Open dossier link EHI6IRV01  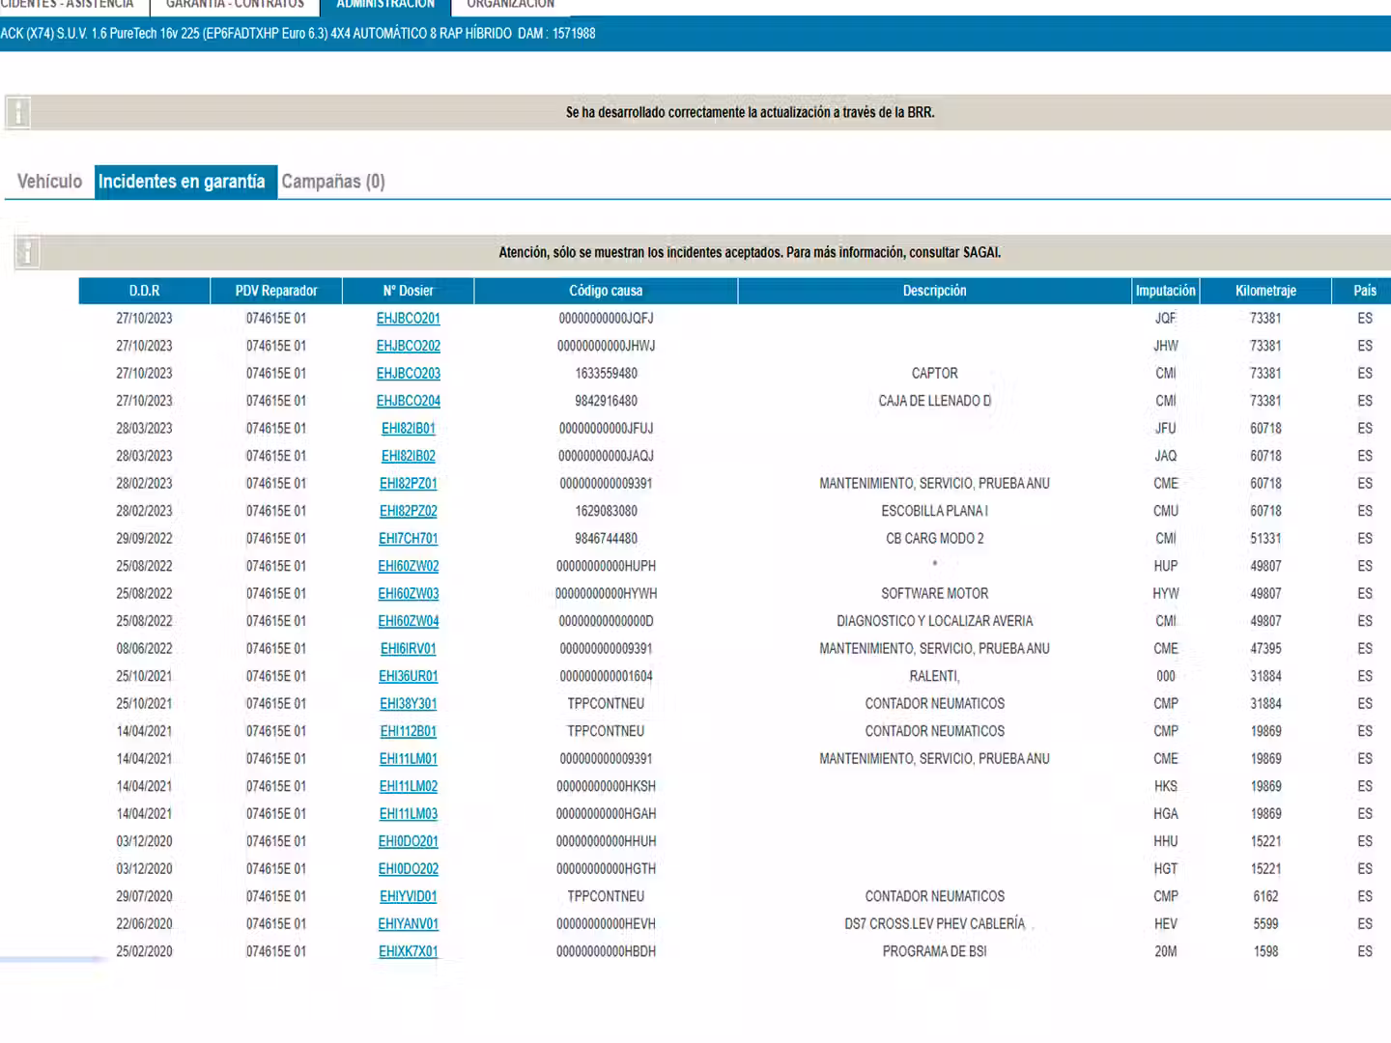[x=409, y=649]
